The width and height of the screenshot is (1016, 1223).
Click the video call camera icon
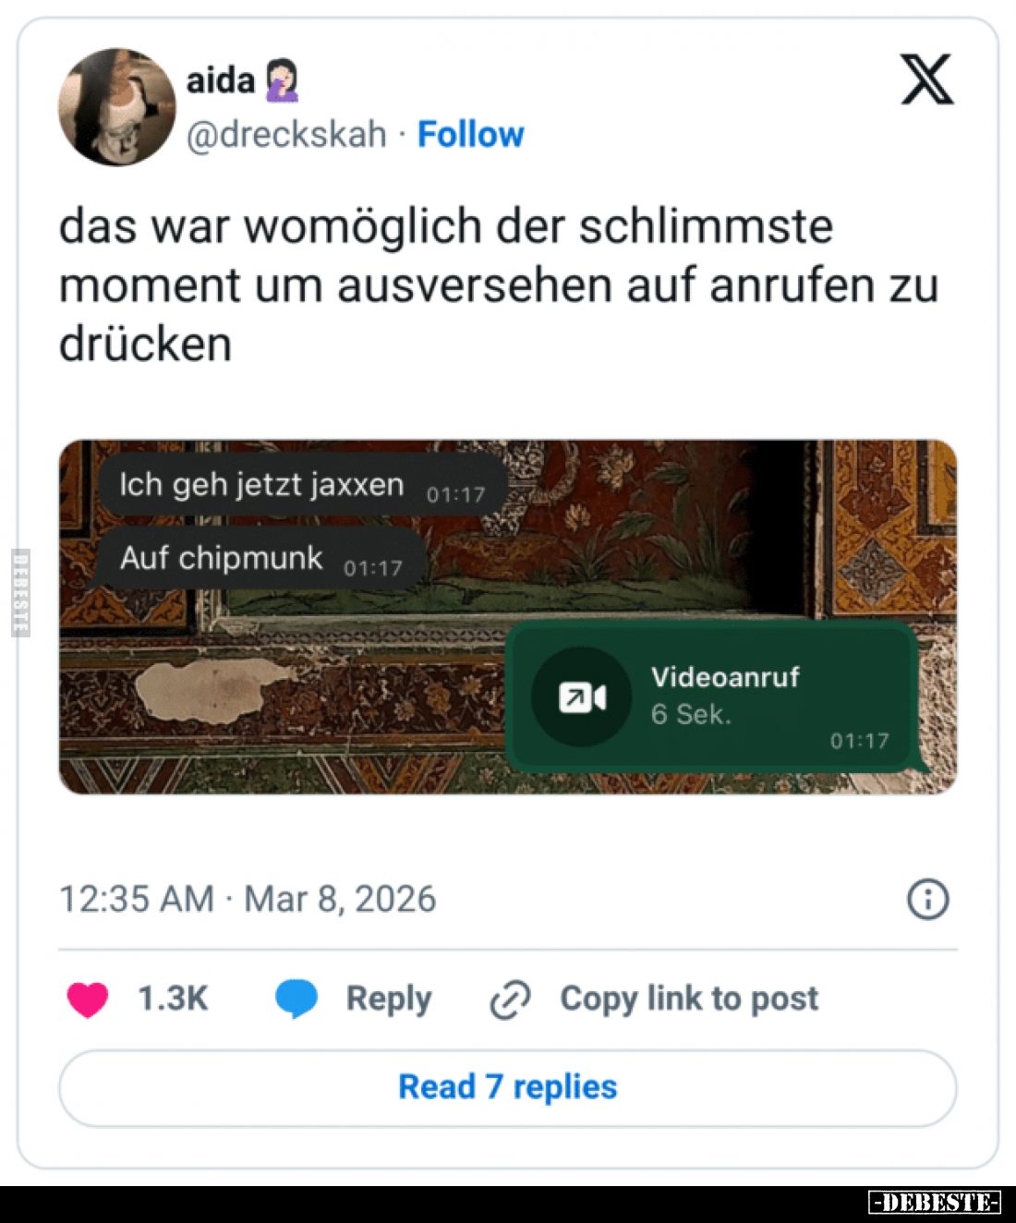582,697
